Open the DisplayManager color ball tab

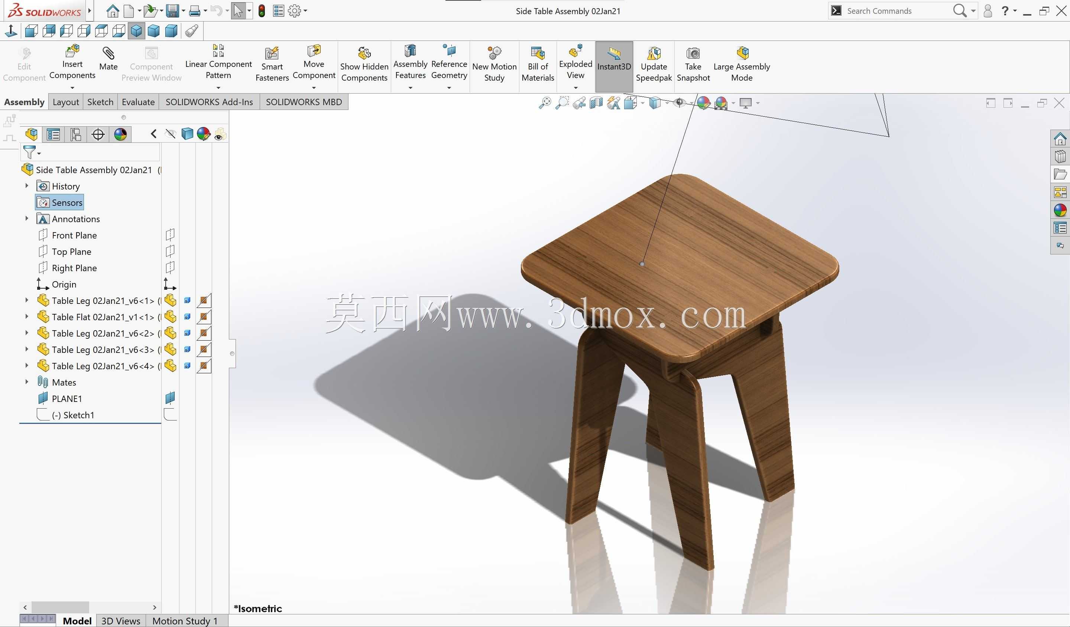pos(120,134)
